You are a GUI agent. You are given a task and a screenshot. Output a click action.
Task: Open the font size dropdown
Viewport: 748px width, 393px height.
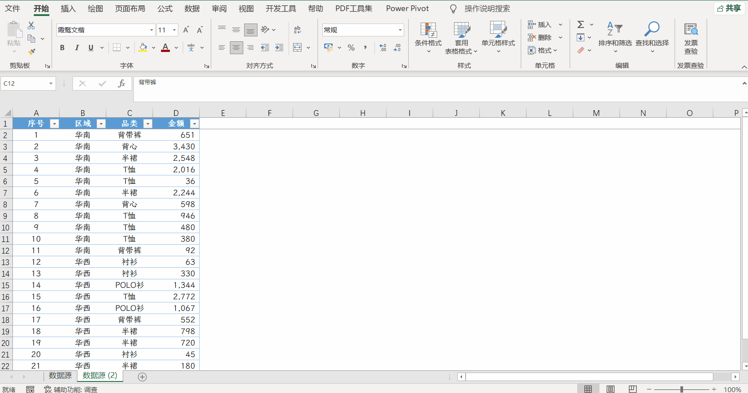[x=174, y=30]
